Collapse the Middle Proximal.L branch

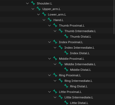49,59
